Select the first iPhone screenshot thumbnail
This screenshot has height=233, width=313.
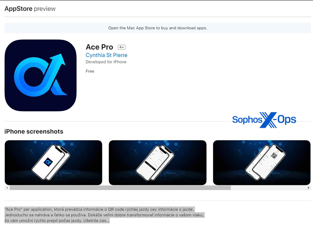click(x=53, y=163)
